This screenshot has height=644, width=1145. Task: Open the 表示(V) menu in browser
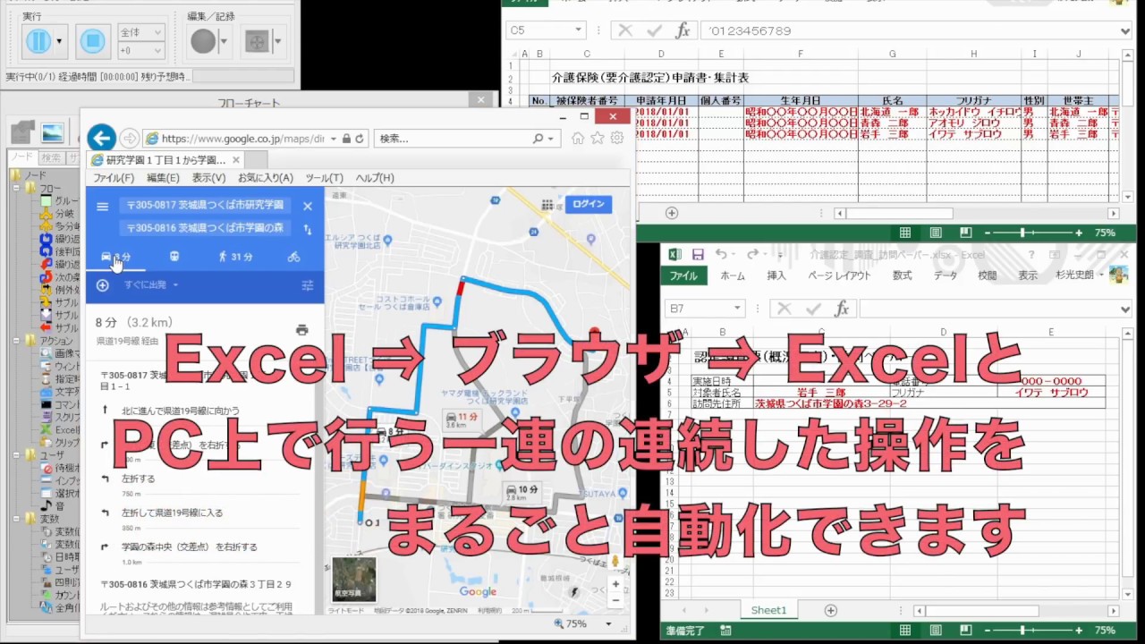tap(208, 178)
